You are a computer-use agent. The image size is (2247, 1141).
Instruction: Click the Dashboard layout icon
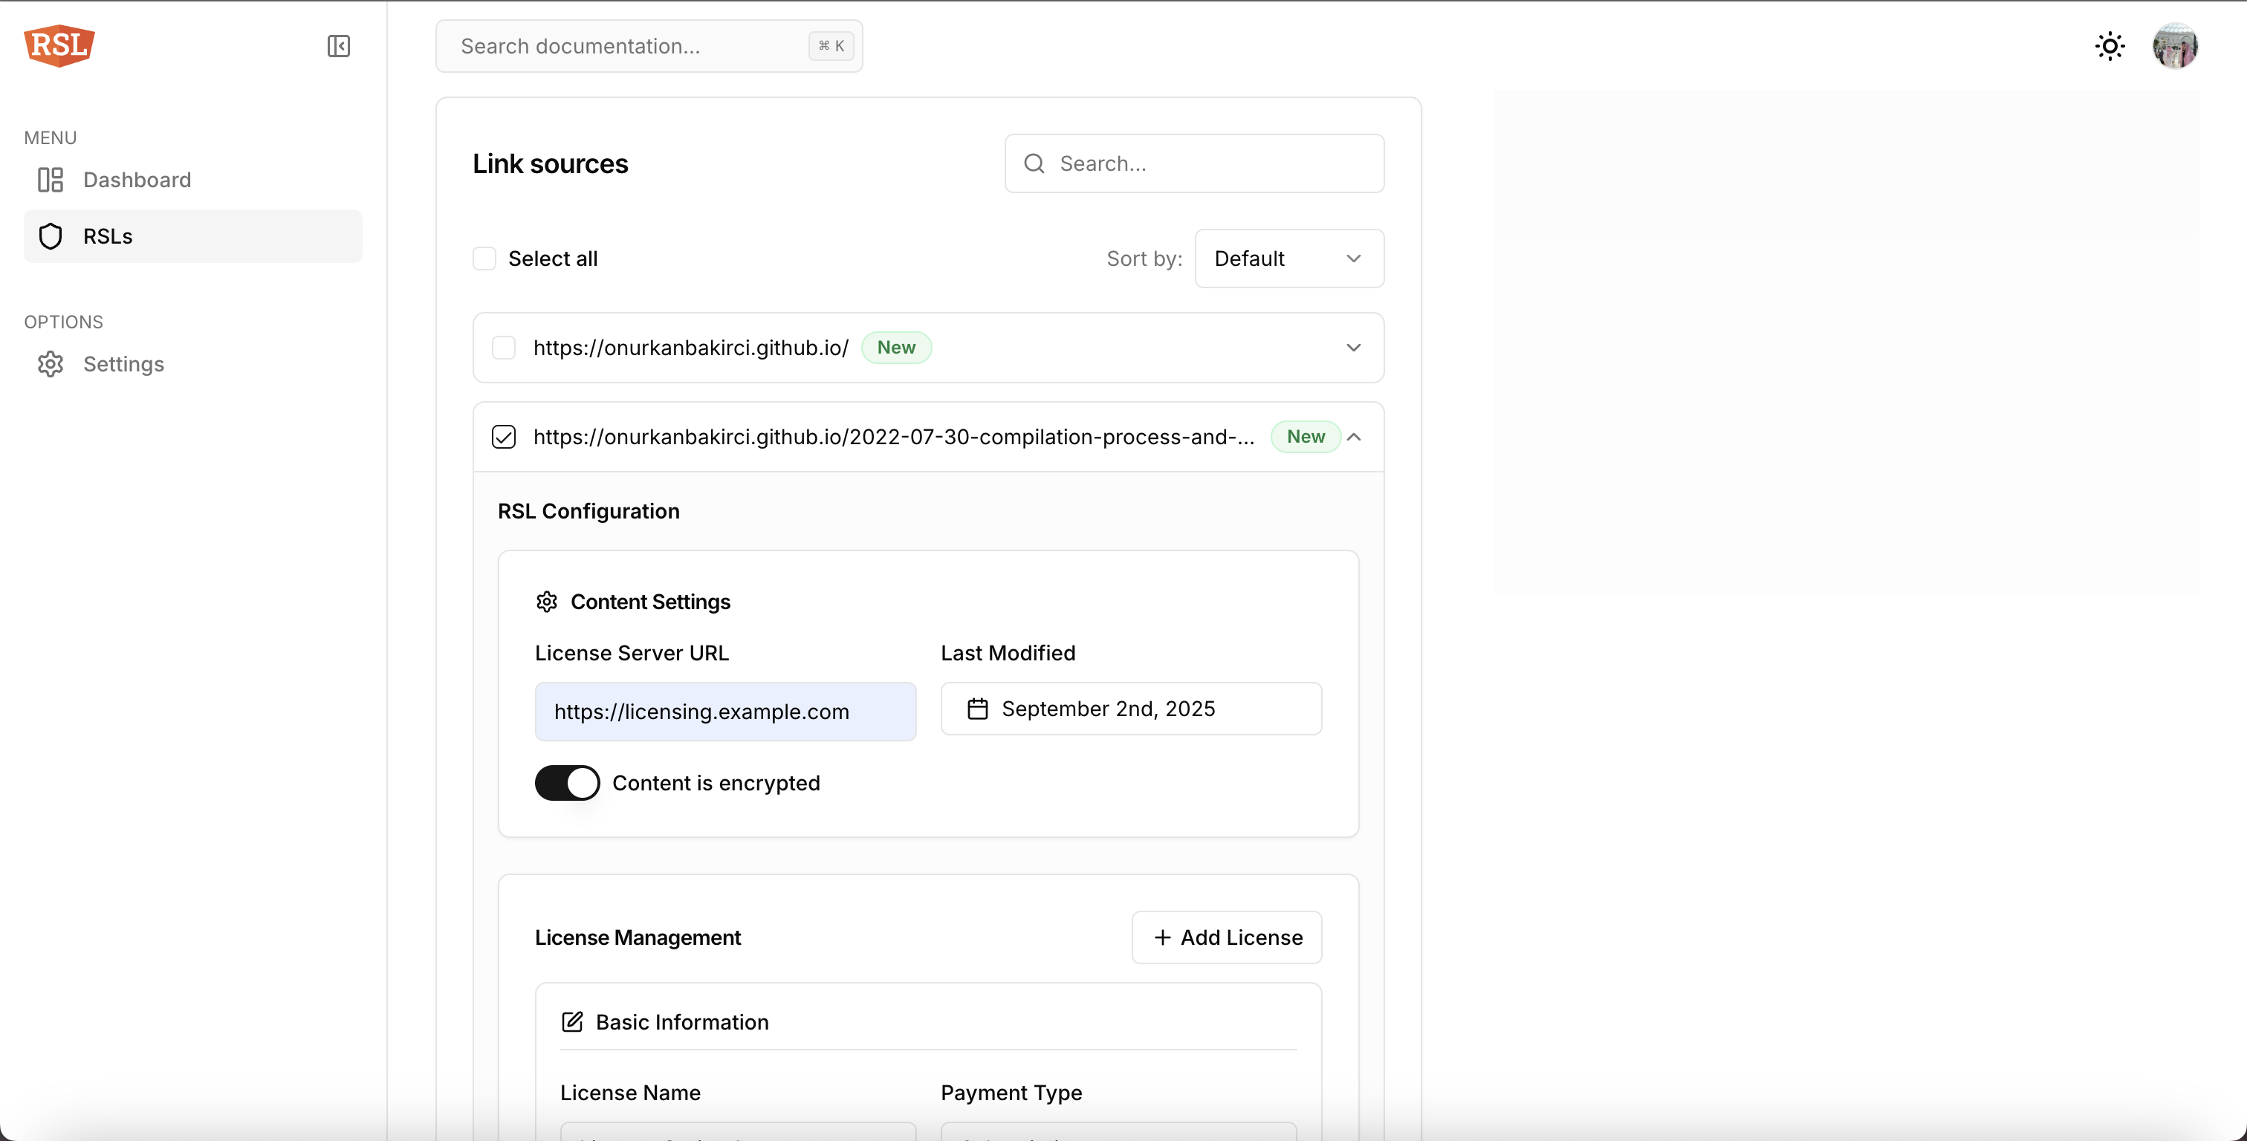click(x=51, y=180)
